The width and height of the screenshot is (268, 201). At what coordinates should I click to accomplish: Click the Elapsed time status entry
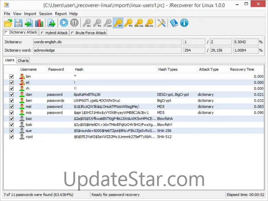pyautogui.click(x=245, y=195)
